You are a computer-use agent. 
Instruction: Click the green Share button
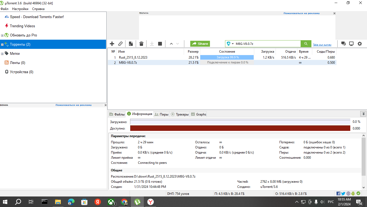[200, 44]
